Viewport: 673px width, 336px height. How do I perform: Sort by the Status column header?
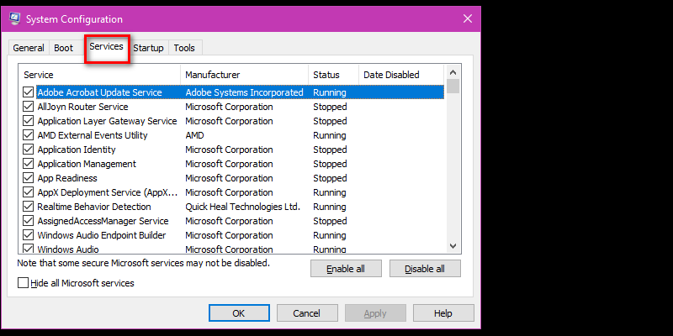tap(333, 75)
